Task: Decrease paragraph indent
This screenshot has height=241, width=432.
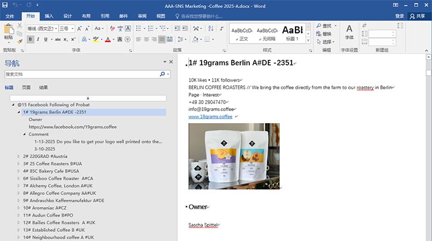Action: pyautogui.click(x=177, y=28)
